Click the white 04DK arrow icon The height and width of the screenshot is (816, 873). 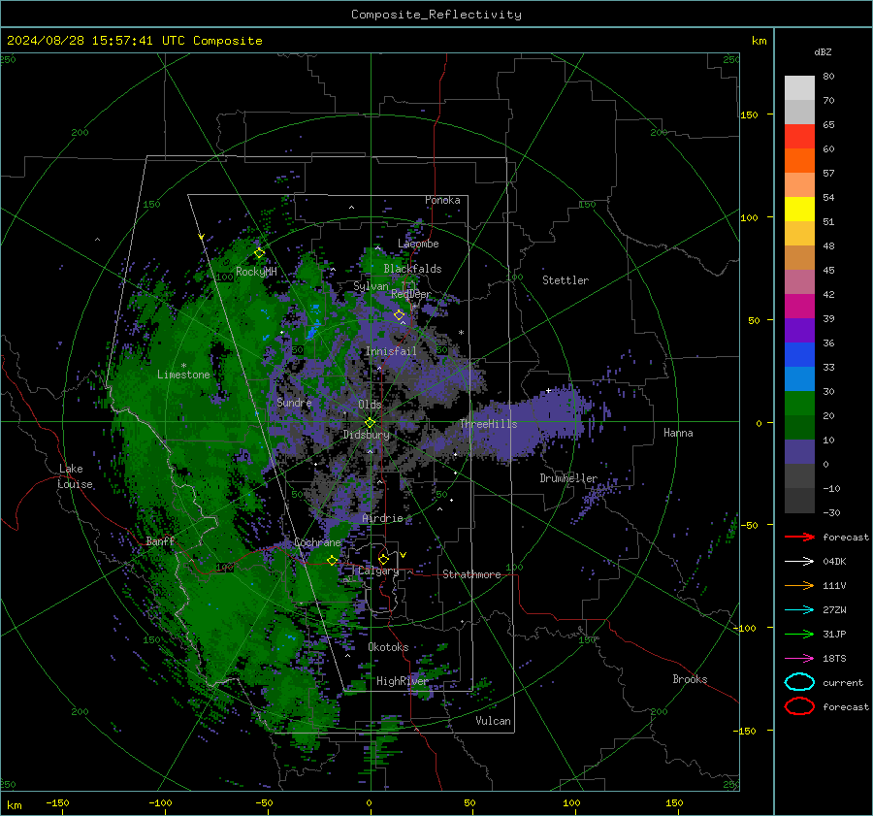pos(799,561)
